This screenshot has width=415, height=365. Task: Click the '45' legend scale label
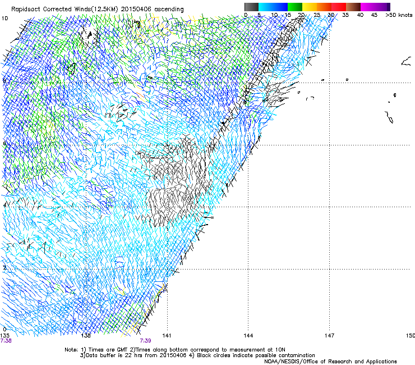(374, 15)
